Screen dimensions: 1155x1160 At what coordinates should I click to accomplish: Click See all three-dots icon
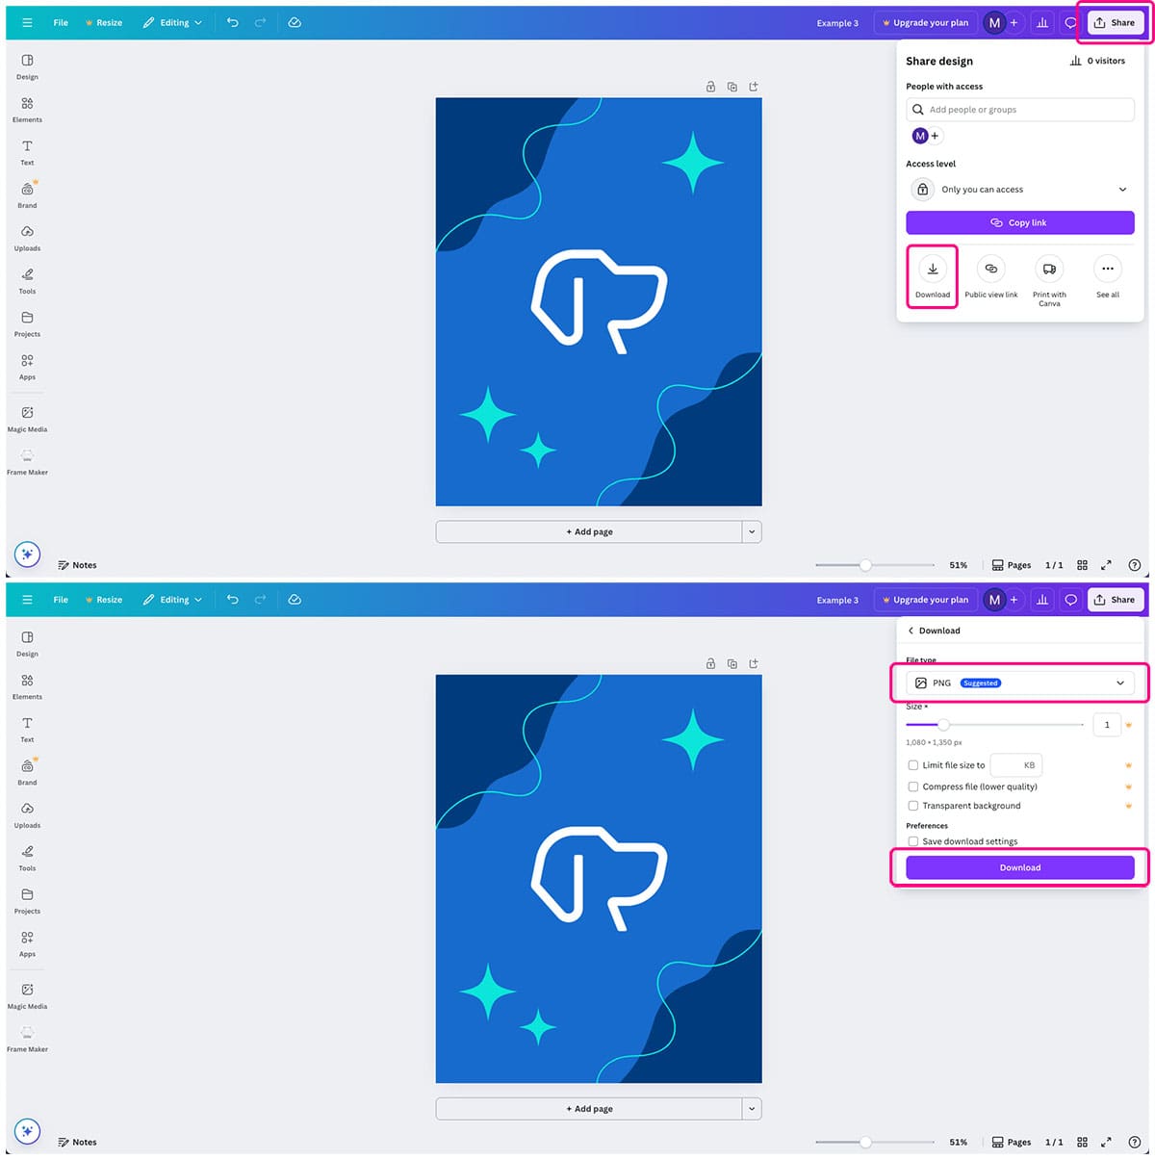pos(1108,269)
